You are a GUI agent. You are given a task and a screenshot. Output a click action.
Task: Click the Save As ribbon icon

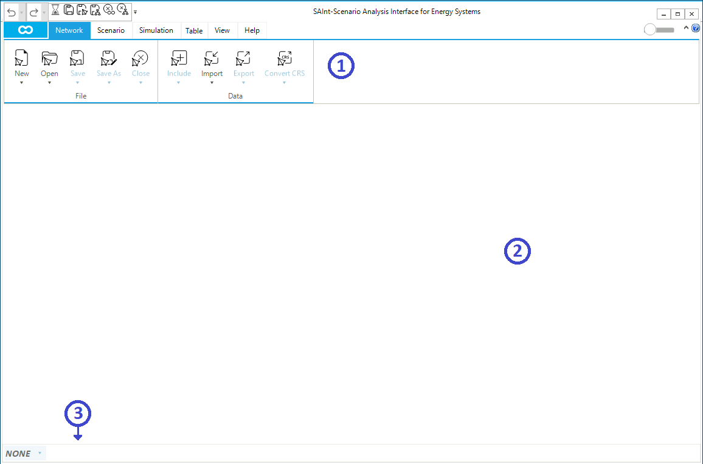point(108,58)
